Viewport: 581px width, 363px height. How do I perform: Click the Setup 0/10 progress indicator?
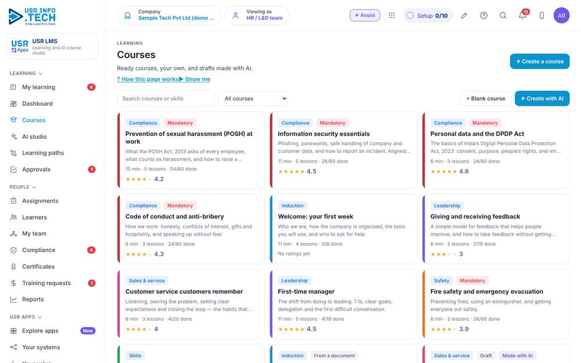428,16
